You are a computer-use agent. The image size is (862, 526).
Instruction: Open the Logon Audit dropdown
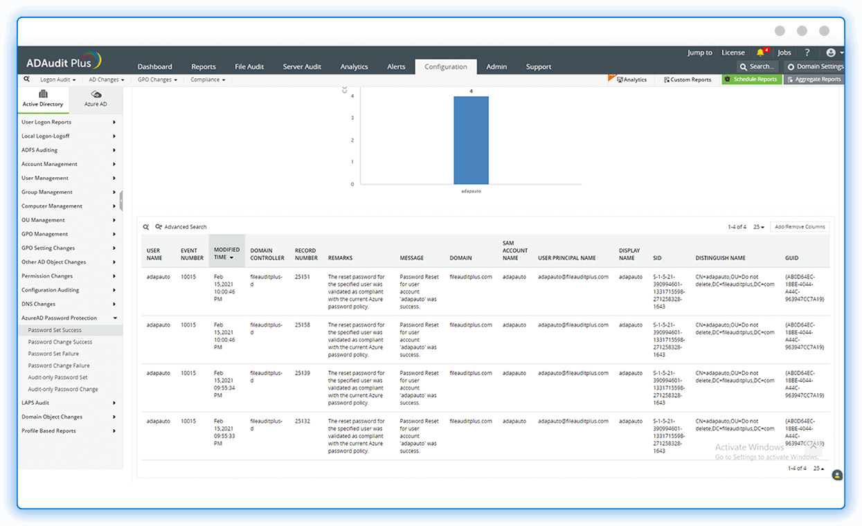click(x=58, y=80)
